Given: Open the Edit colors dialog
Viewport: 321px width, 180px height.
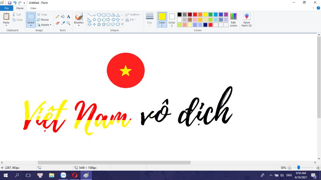Looking at the screenshot, I should pyautogui.click(x=233, y=20).
